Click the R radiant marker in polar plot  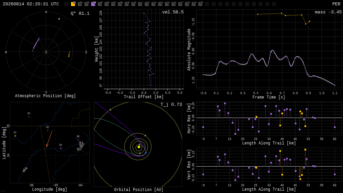(59, 19)
